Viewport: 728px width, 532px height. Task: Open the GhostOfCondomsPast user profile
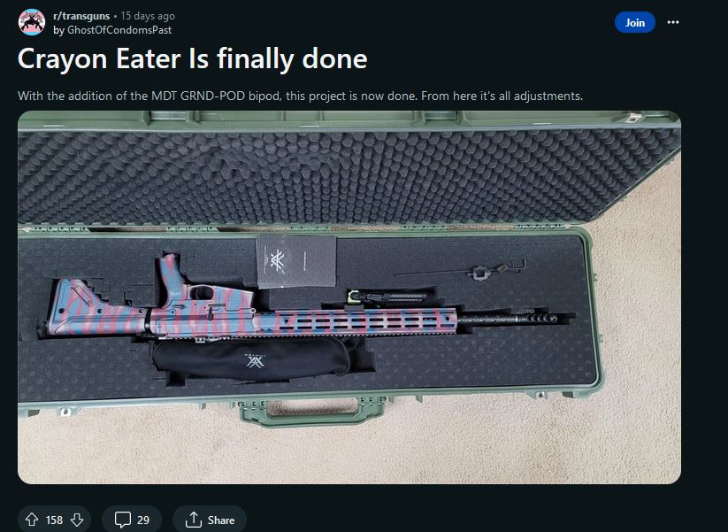[119, 30]
